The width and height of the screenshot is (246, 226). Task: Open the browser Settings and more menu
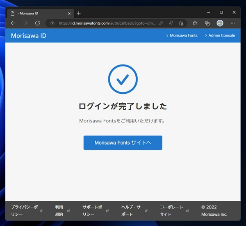click(x=232, y=23)
